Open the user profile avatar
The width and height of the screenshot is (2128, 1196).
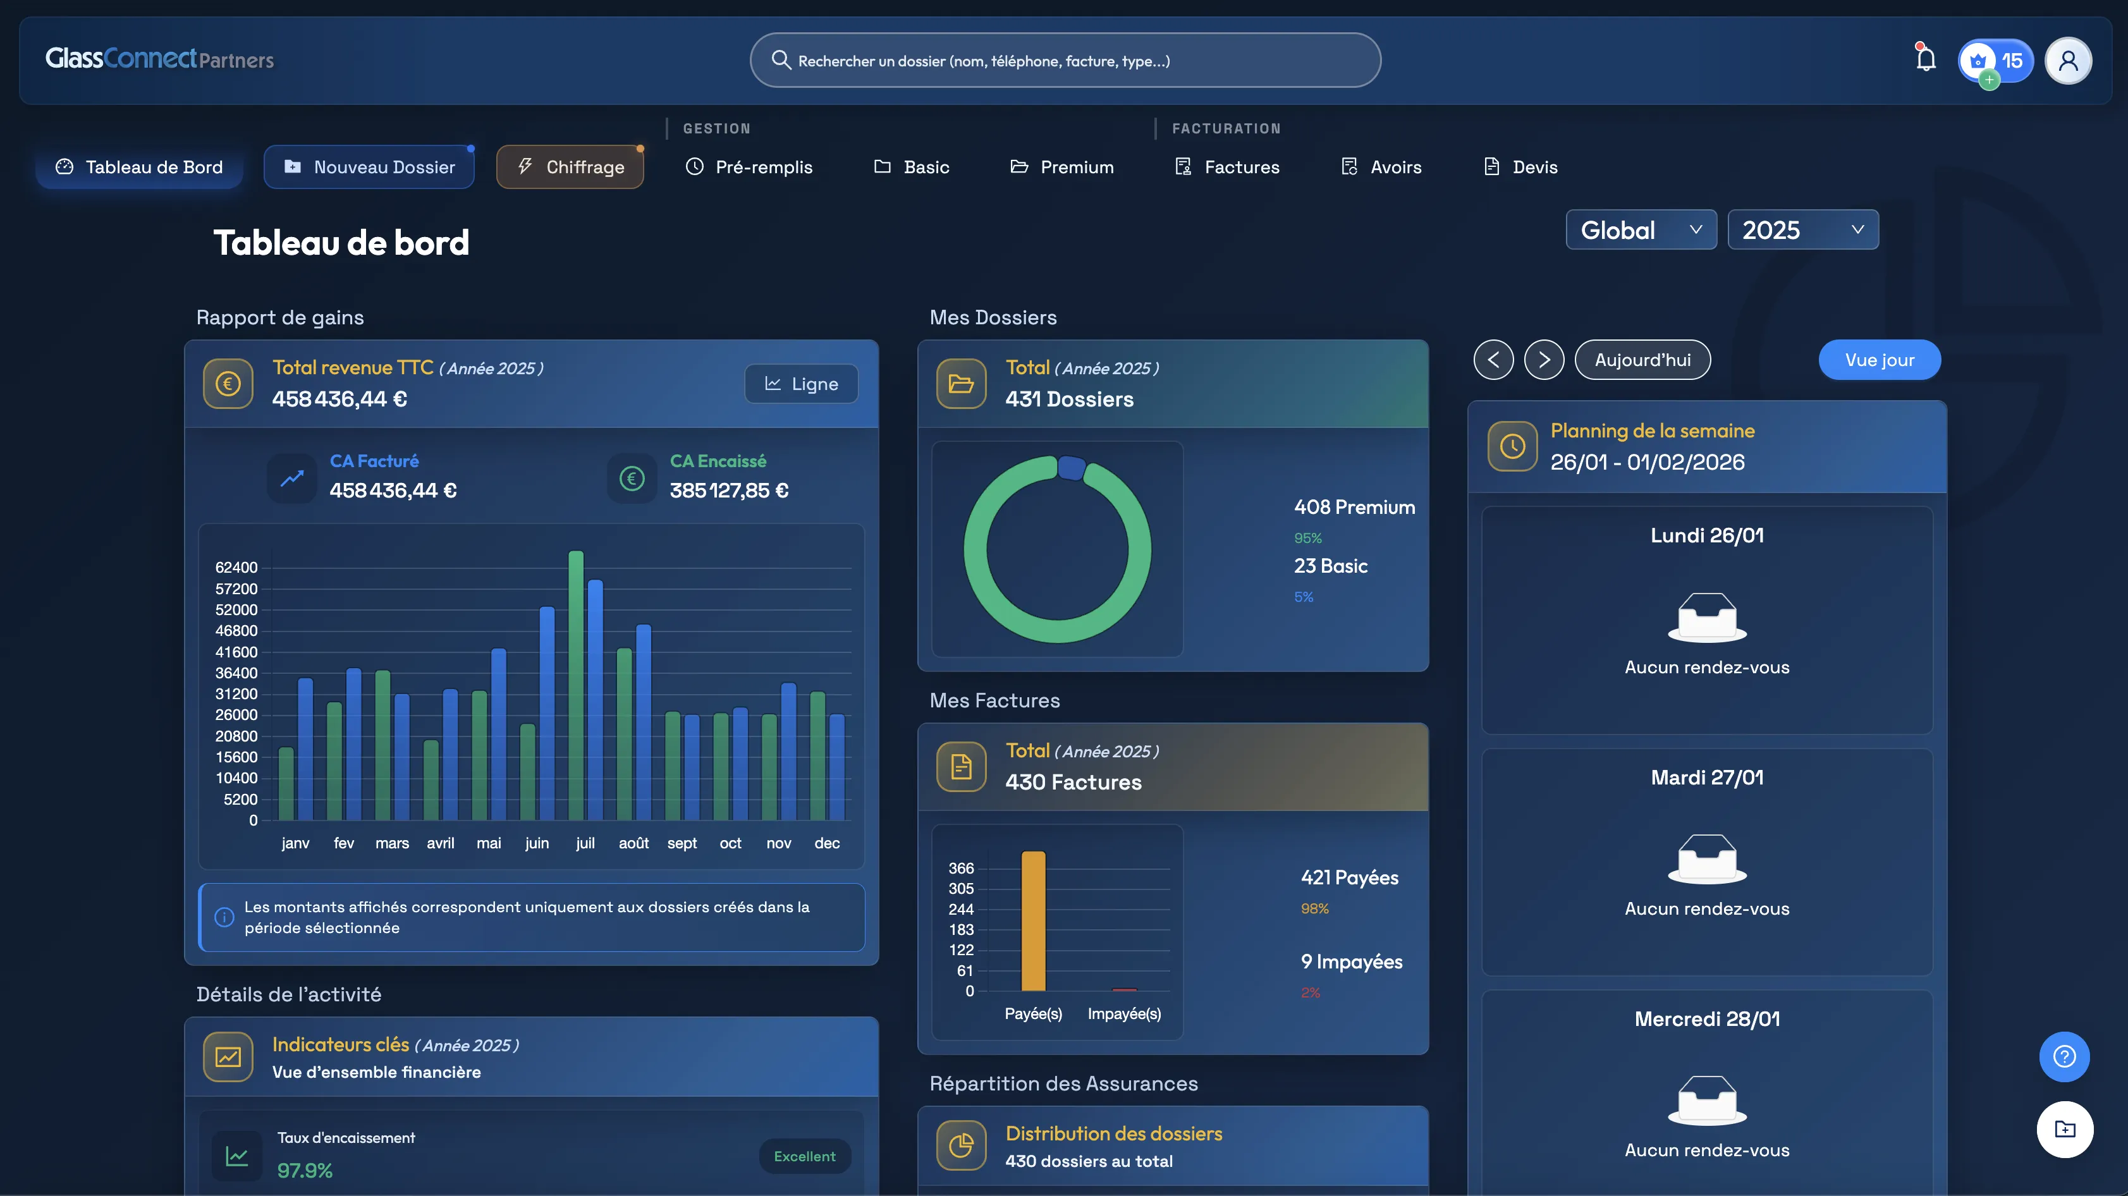pyautogui.click(x=2068, y=60)
